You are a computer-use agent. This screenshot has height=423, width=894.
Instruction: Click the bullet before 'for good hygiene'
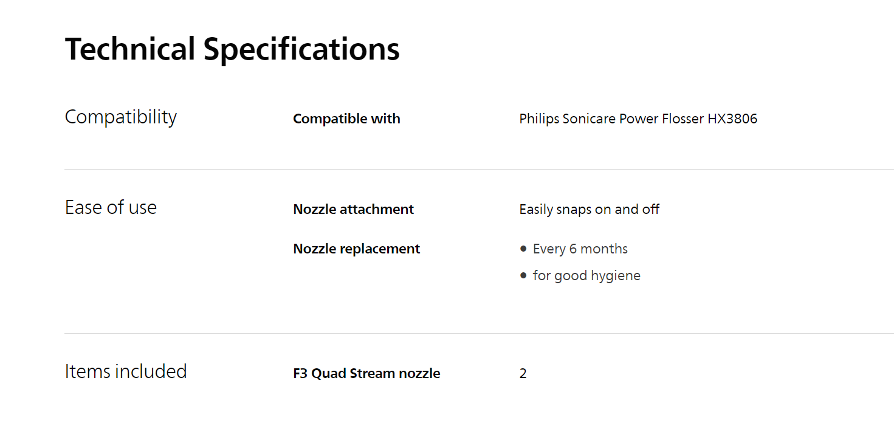coord(523,276)
